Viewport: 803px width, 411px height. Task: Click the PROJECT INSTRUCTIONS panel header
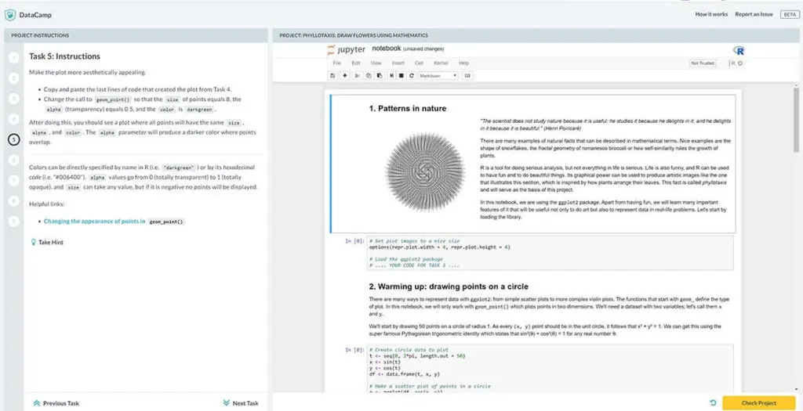coord(135,35)
